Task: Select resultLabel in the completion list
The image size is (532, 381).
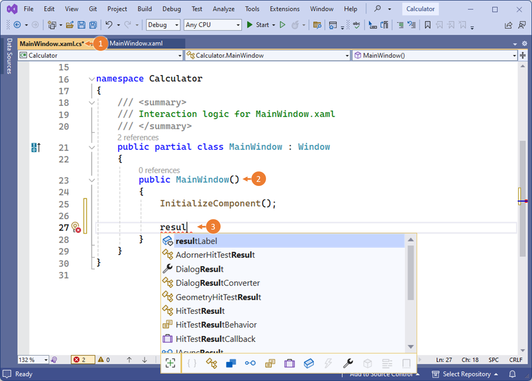Action: (283, 241)
